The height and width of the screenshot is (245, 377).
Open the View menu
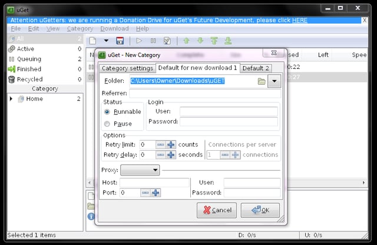click(53, 29)
